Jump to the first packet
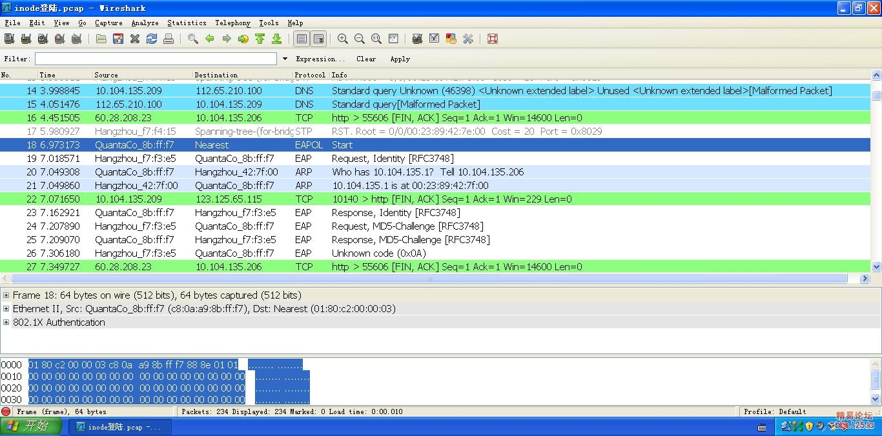Viewport: 882px width, 436px height. 260,39
